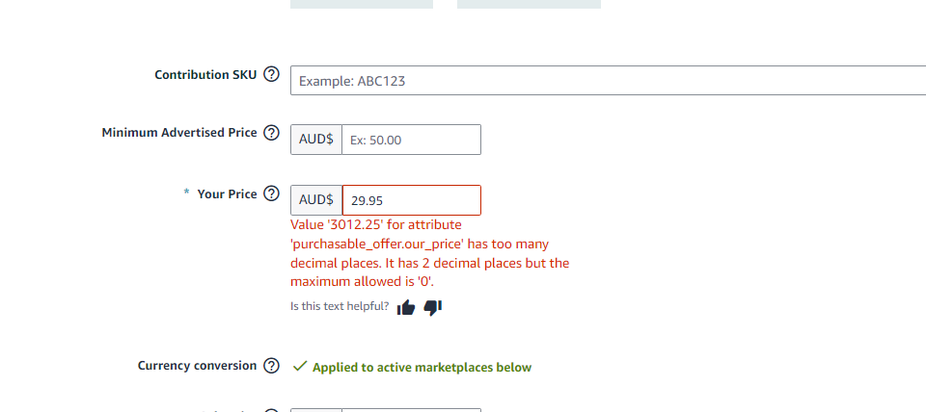Click the Your Price label
This screenshot has width=926, height=412.
pyautogui.click(x=227, y=193)
